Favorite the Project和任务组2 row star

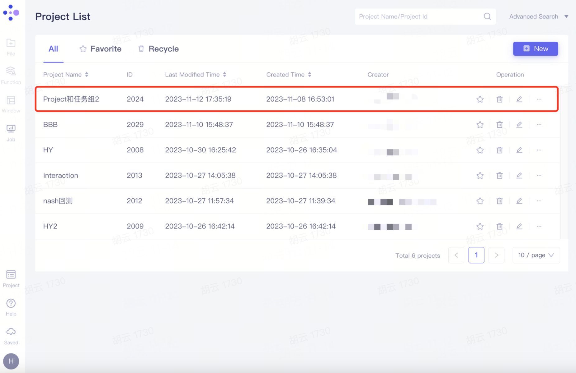point(480,99)
